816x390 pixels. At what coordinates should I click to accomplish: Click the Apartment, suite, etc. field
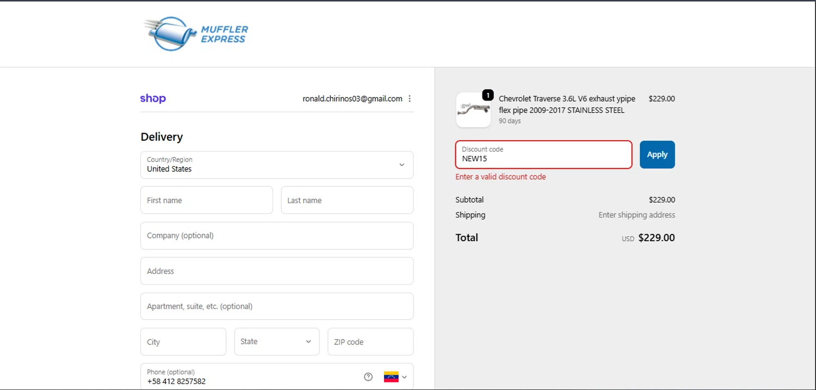(277, 306)
